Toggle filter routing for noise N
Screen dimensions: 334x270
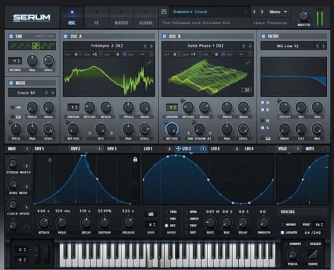coord(263,121)
